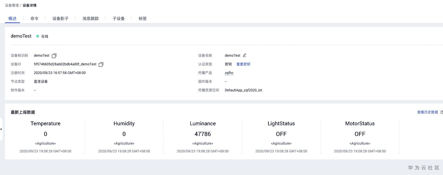The height and width of the screenshot is (175, 443).
Task: Navigate to 设备管理 breadcrumb
Action: pyautogui.click(x=12, y=5)
